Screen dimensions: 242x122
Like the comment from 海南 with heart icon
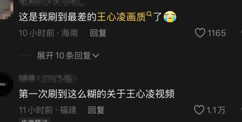[x=200, y=33]
